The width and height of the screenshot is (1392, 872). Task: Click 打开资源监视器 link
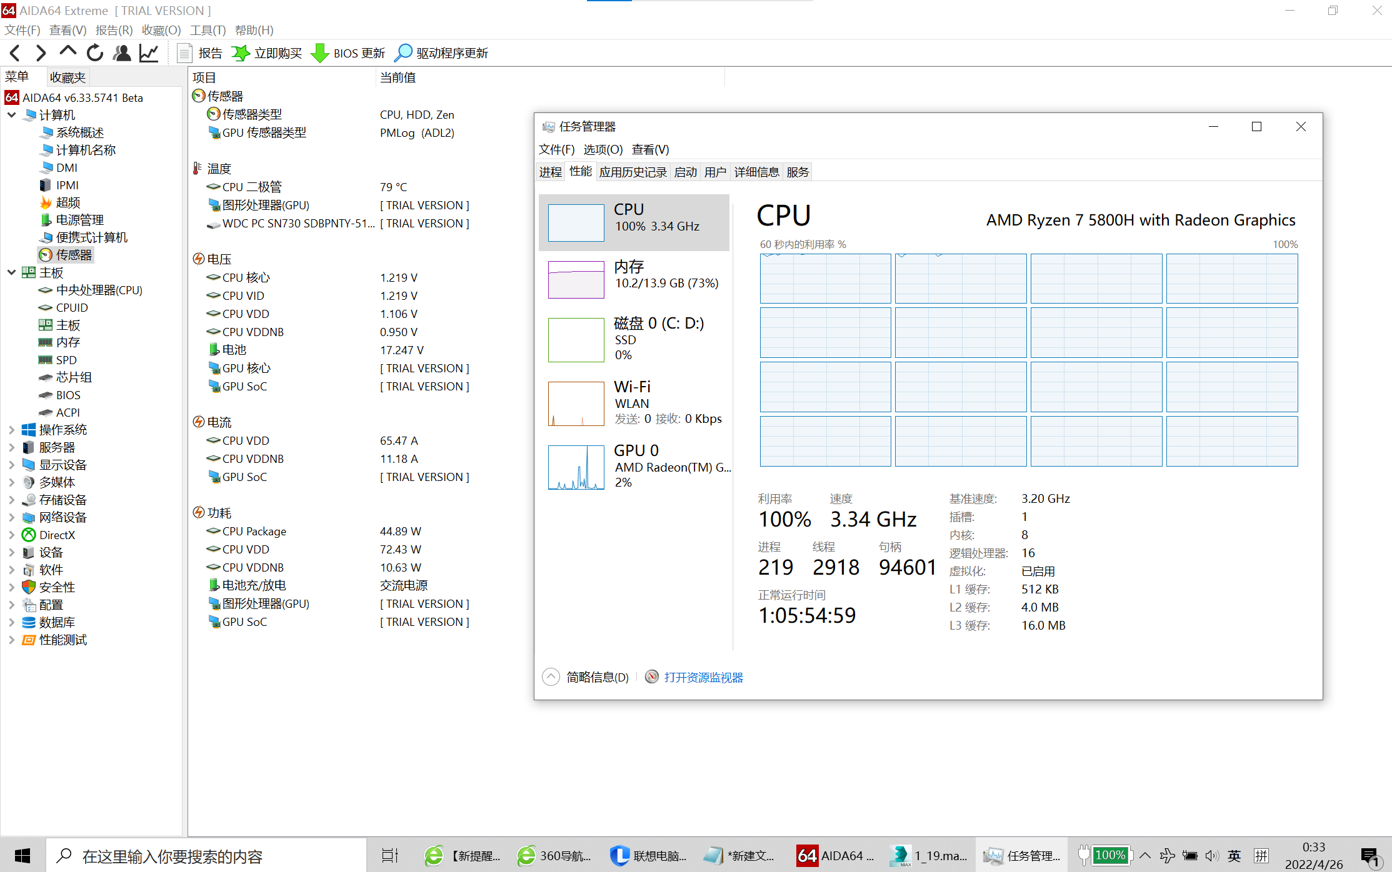coord(694,677)
